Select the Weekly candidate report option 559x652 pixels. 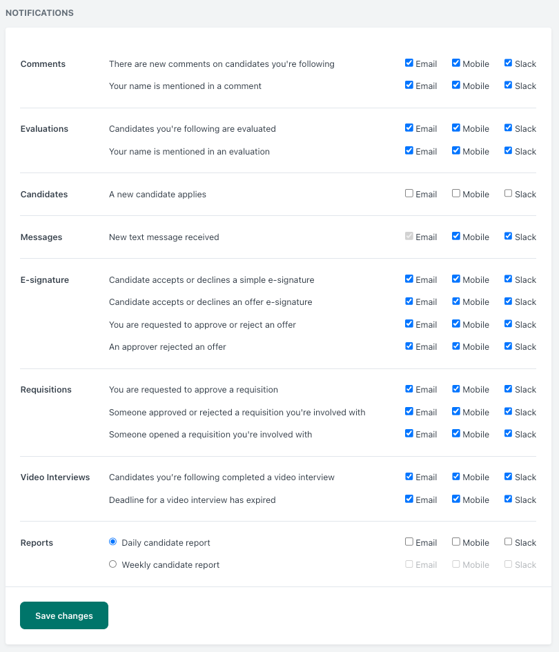[112, 564]
